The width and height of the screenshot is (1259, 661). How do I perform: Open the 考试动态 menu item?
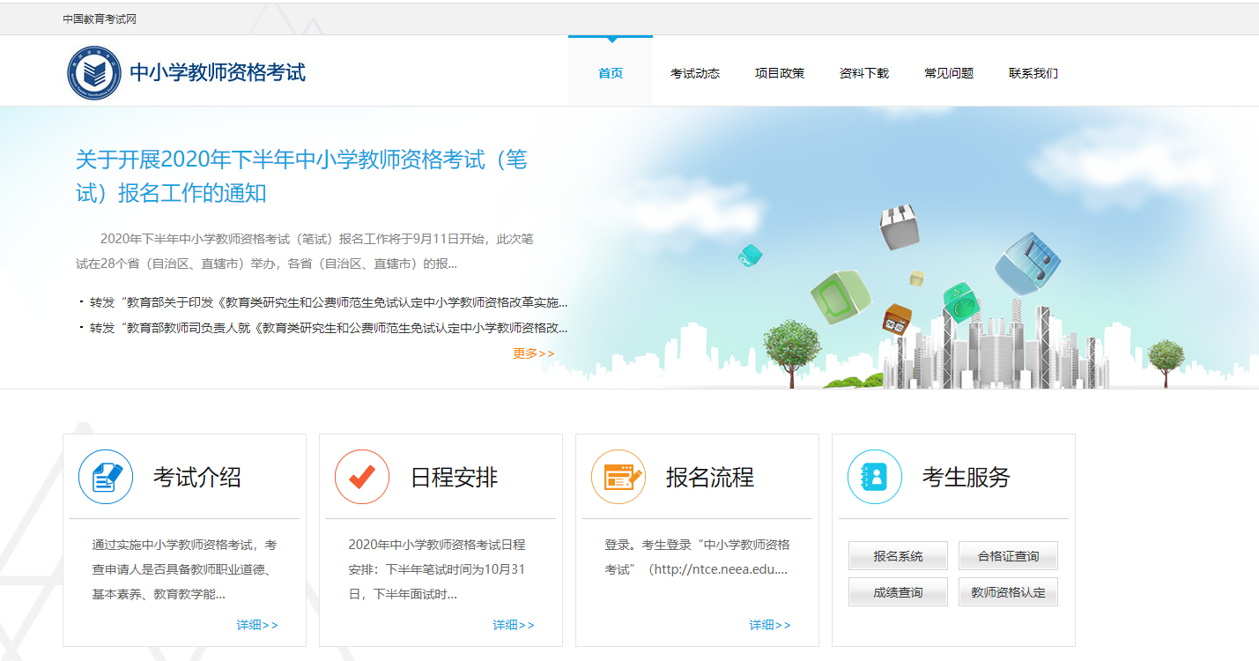(x=695, y=73)
